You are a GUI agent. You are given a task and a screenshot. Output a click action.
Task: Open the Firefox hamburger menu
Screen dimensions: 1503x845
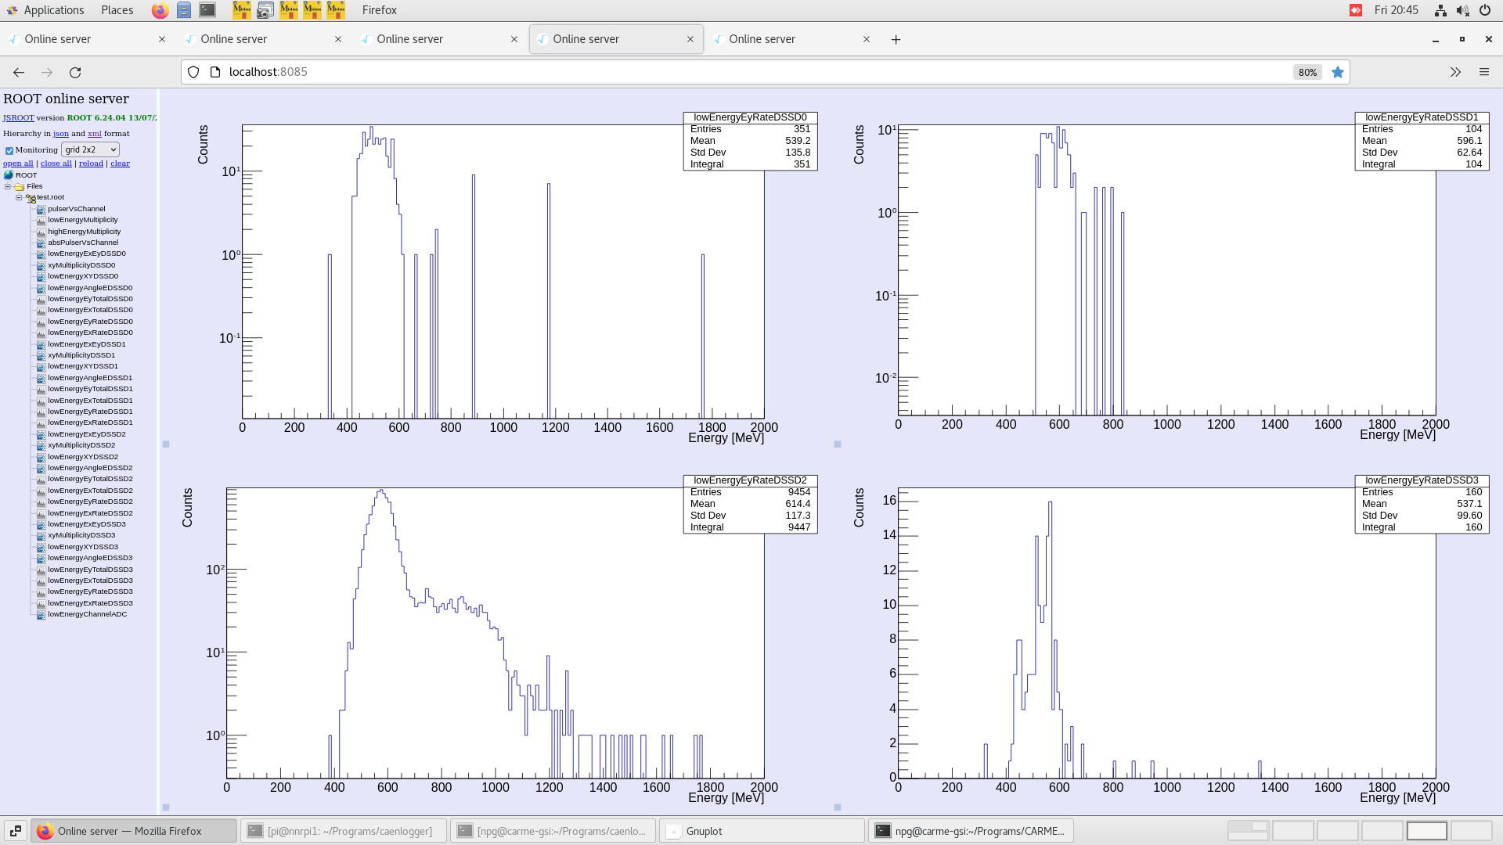point(1483,72)
